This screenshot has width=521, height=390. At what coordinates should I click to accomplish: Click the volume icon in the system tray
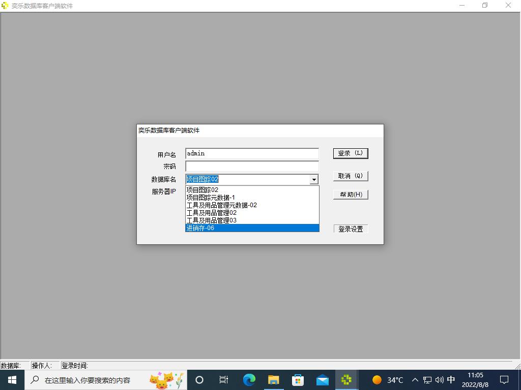439,380
